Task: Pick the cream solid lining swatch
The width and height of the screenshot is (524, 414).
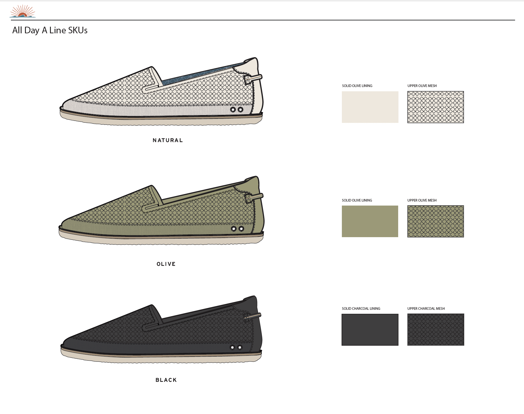Action: pyautogui.click(x=370, y=107)
